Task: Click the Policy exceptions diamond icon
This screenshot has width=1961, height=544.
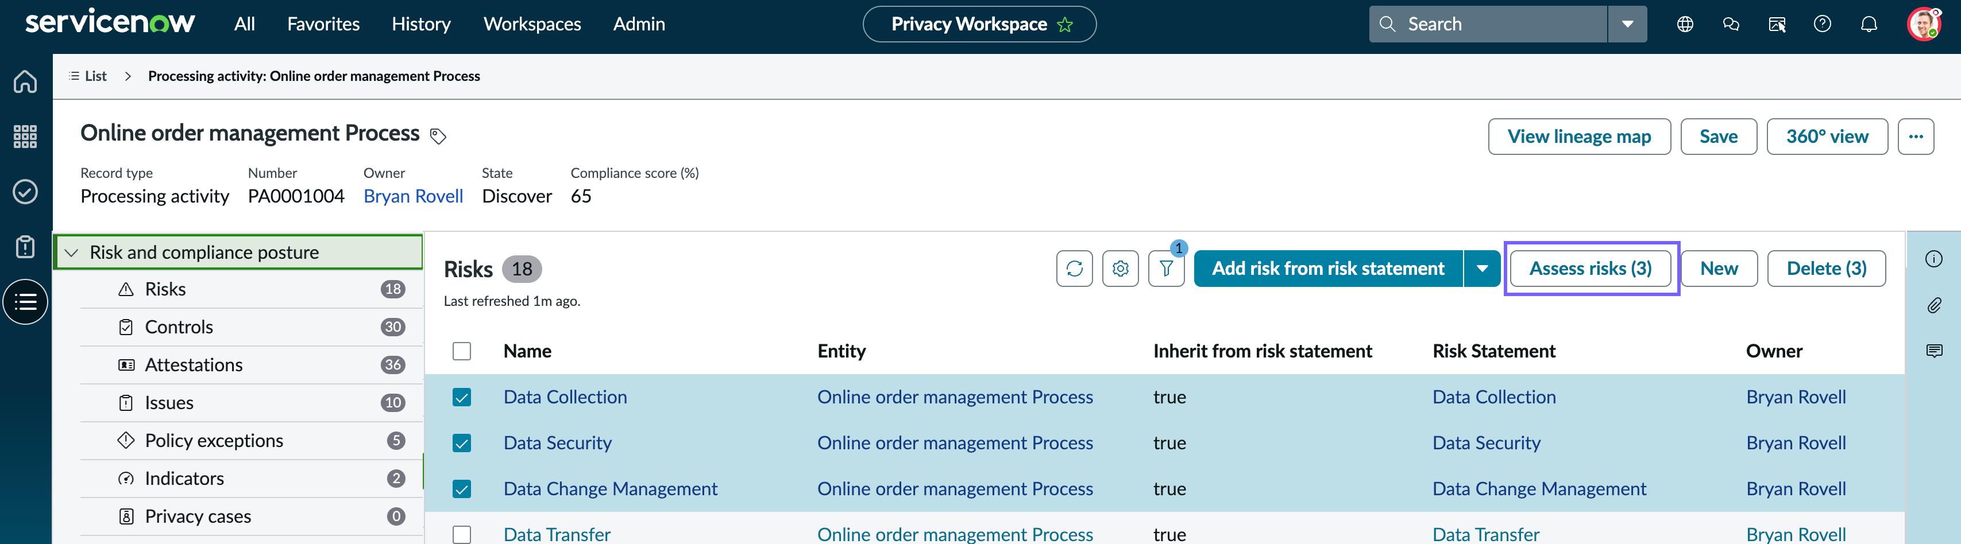Action: [126, 441]
